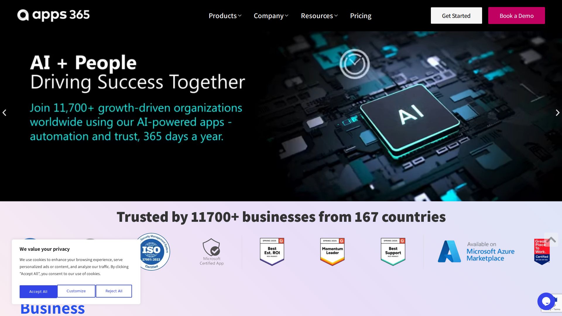Select the Microsoft Certified App badge
The image size is (562, 316).
(212, 252)
